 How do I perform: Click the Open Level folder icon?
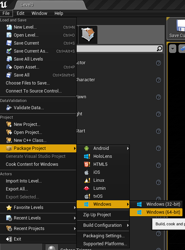[x=9, y=35]
